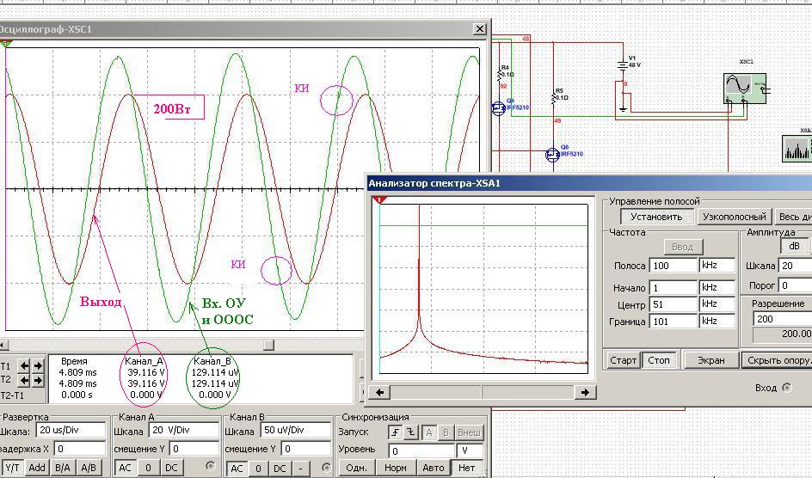Viewport: 812px width, 478px height.
Task: Select resistor R5 in the schematic
Action: [553, 98]
